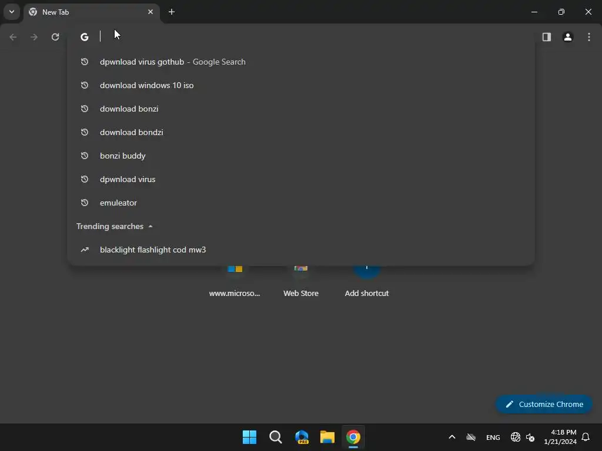Show hidden system tray icons
The image size is (602, 451).
[452, 437]
